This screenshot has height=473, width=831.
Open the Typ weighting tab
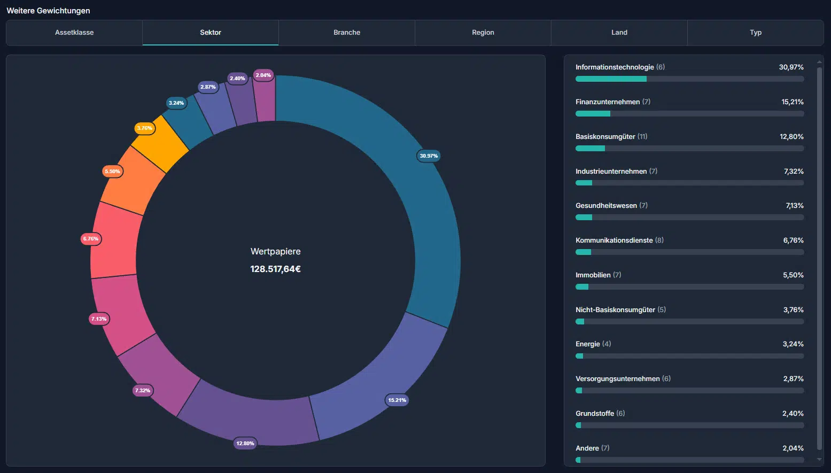click(755, 33)
